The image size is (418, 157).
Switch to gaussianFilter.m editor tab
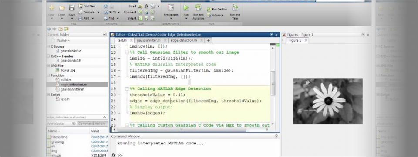pos(148,40)
